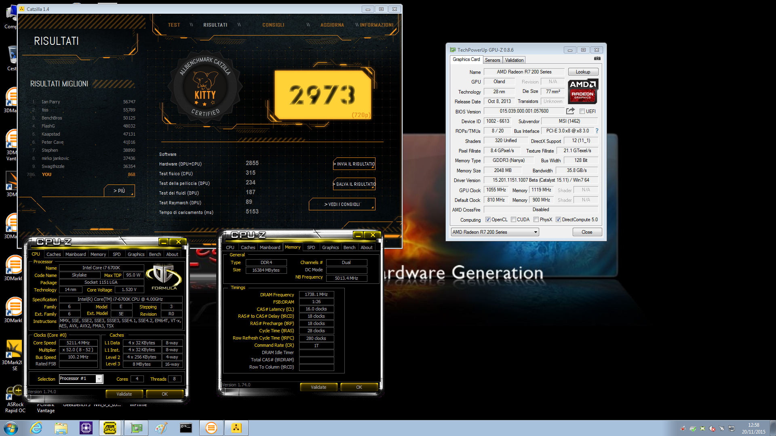Click the Show desktop strip at the taskbar edge
This screenshot has width=776, height=436.
click(773, 428)
